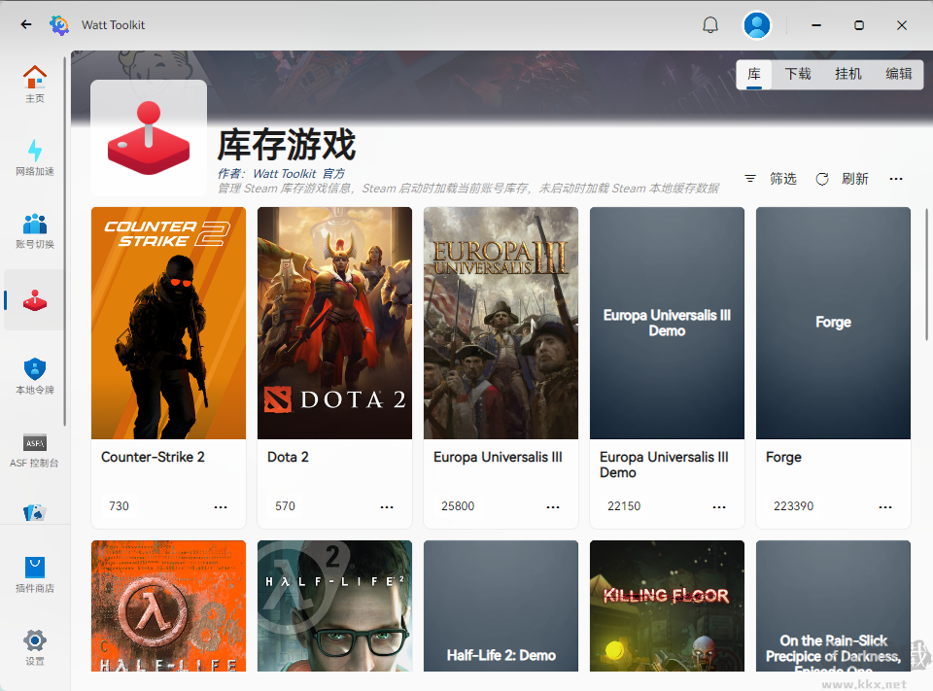
Task: Click the 作者: Watt Toolkit 官方 text
Action: click(x=281, y=173)
